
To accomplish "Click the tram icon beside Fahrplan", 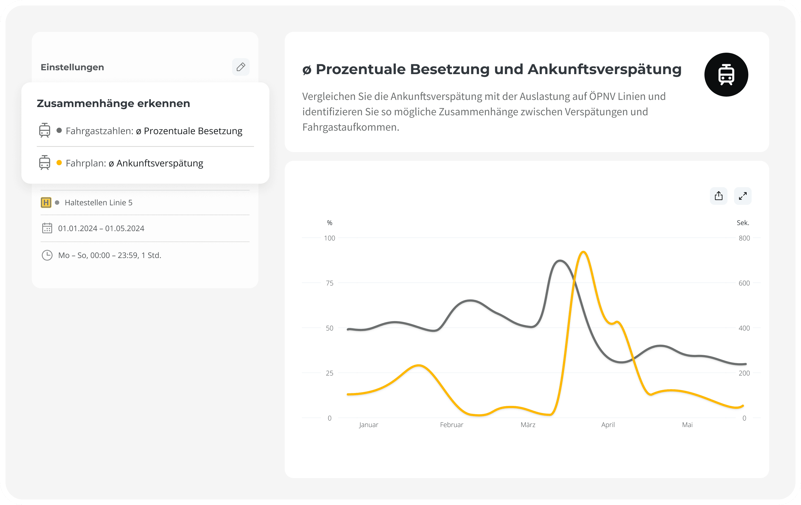I will click(44, 162).
